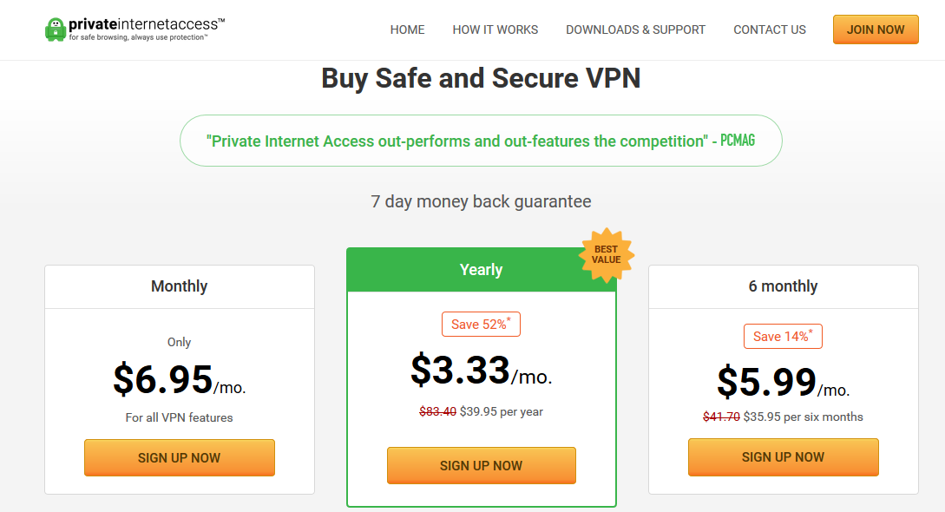The width and height of the screenshot is (945, 512).
Task: Click the Save 14% discount tag
Action: [783, 336]
